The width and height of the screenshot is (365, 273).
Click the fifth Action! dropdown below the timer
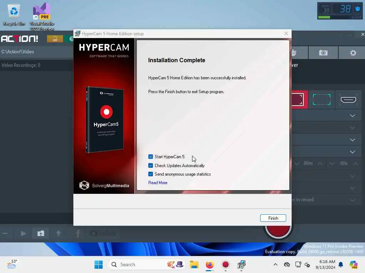pyautogui.click(x=353, y=176)
